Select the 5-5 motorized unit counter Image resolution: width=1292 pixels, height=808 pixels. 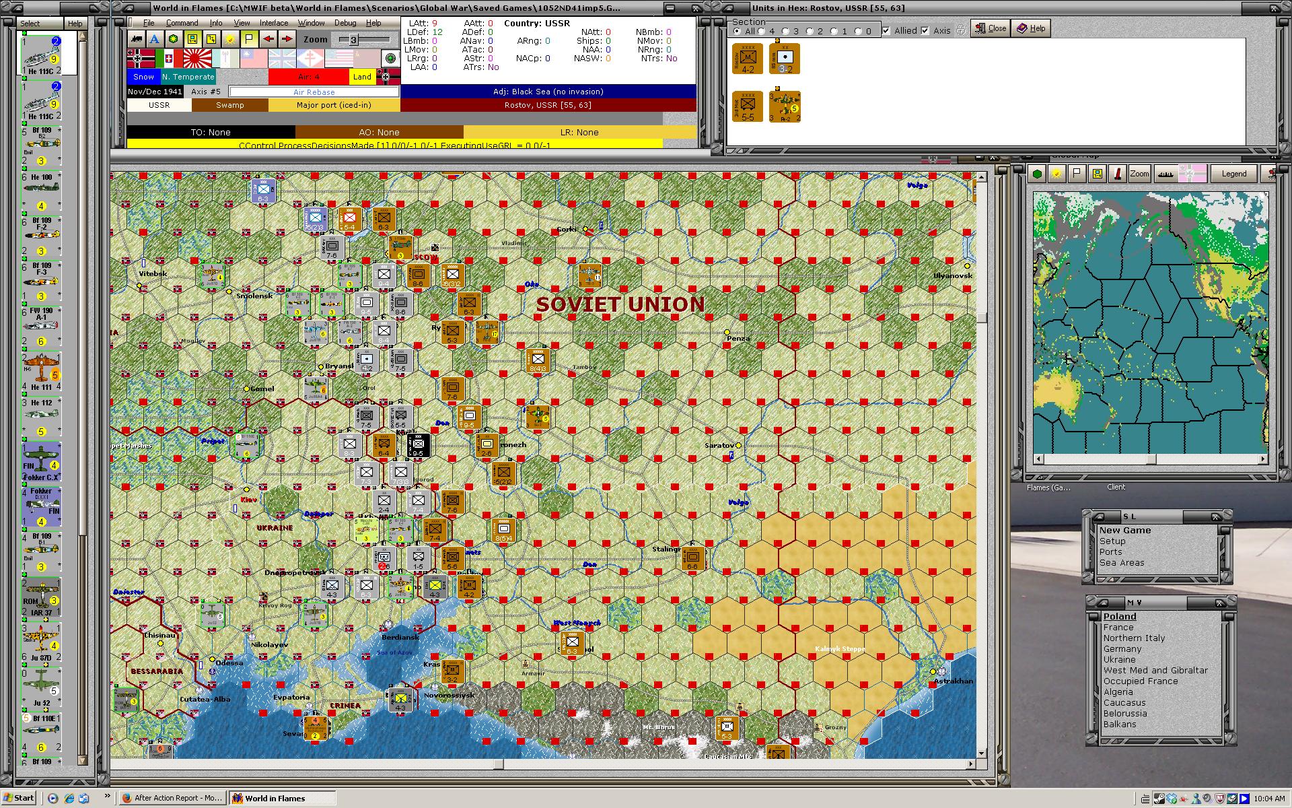[748, 106]
